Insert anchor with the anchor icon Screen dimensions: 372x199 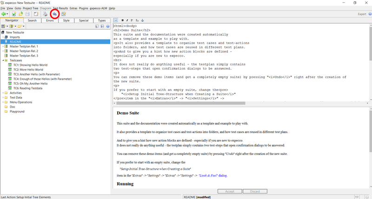tap(143, 20)
